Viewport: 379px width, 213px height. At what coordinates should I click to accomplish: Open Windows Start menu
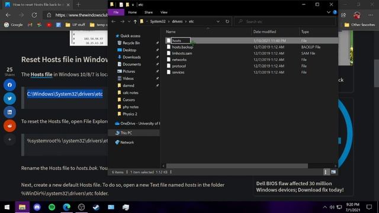coord(7,207)
